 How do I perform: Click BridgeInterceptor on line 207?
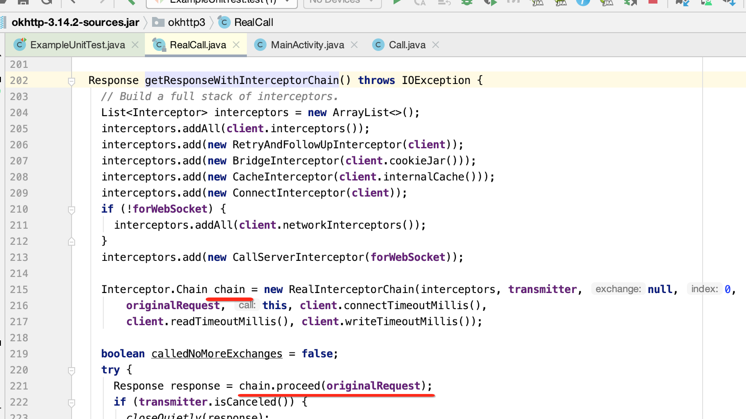click(x=286, y=161)
